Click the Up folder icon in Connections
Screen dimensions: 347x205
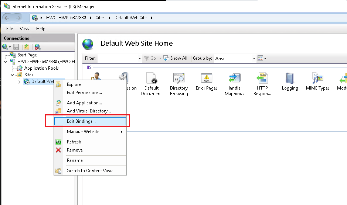click(x=27, y=47)
